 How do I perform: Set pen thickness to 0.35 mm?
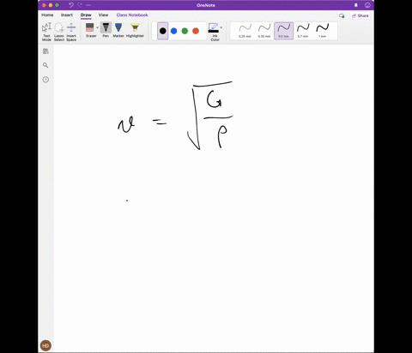(264, 31)
